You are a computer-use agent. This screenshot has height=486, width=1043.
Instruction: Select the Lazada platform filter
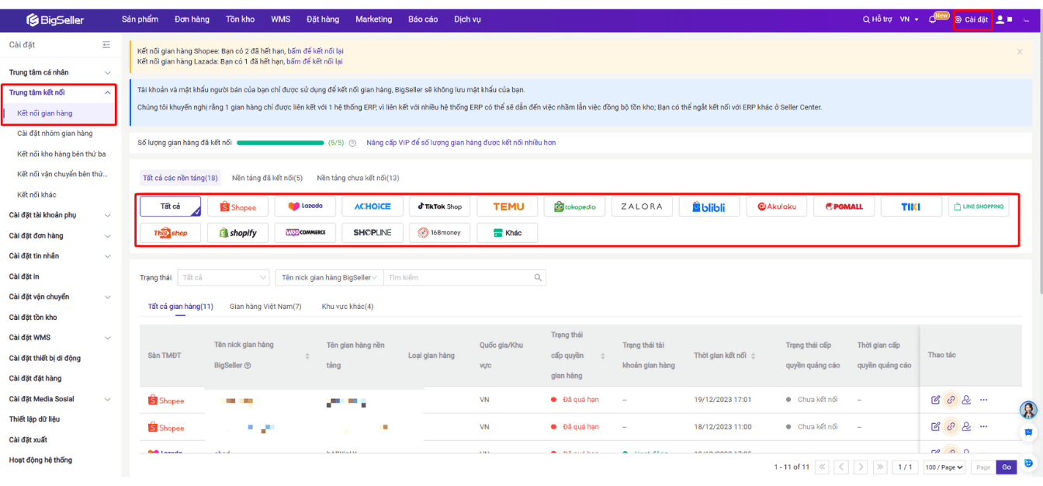pos(305,207)
